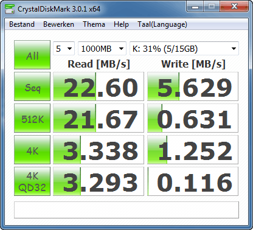253x230 pixels.
Task: Click the Write [MB/s] column header
Action: [193, 64]
